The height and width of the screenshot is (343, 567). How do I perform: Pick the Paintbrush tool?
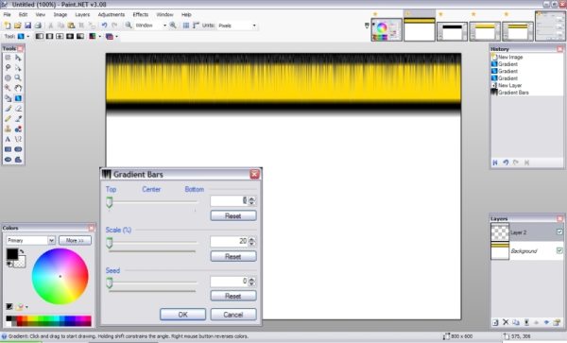pos(8,109)
